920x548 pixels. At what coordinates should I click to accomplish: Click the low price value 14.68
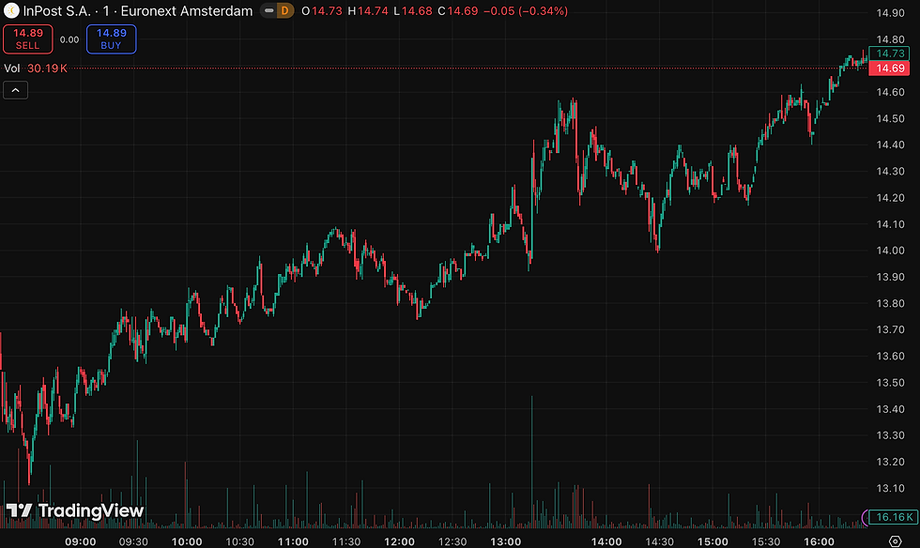pos(417,10)
